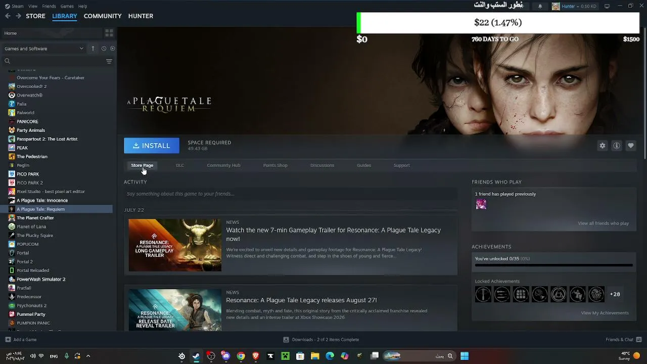
Task: Click Resonance releases August 27 news headline
Action: pyautogui.click(x=301, y=300)
